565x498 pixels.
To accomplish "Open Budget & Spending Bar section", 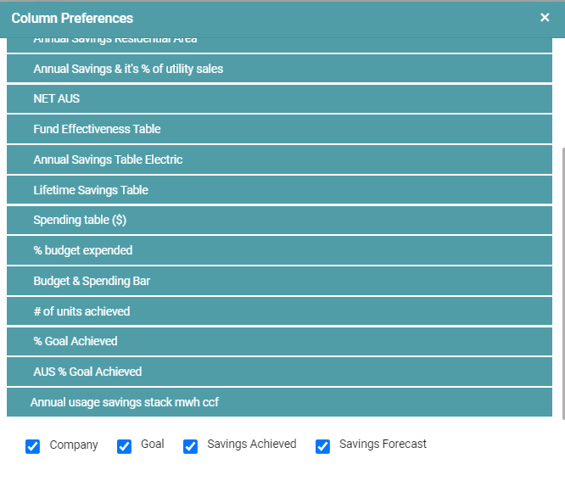I will coord(279,281).
